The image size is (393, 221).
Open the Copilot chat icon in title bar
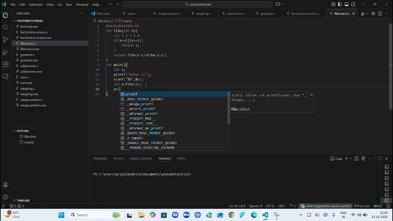coord(278,4)
